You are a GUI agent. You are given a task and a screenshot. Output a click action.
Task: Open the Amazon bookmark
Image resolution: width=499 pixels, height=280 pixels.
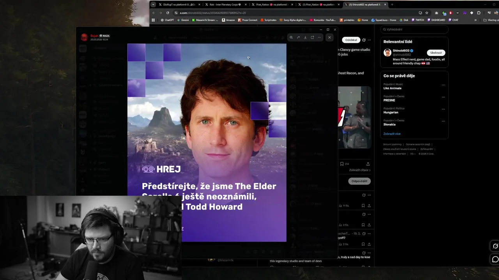click(x=228, y=20)
